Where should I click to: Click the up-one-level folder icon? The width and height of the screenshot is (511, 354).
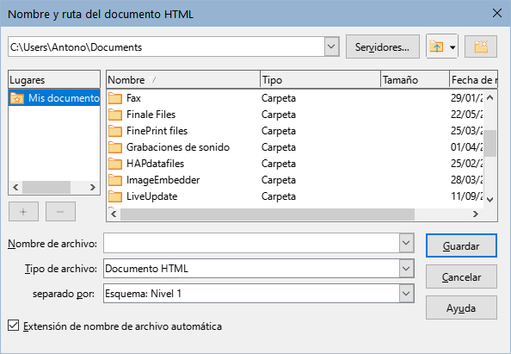pos(436,47)
